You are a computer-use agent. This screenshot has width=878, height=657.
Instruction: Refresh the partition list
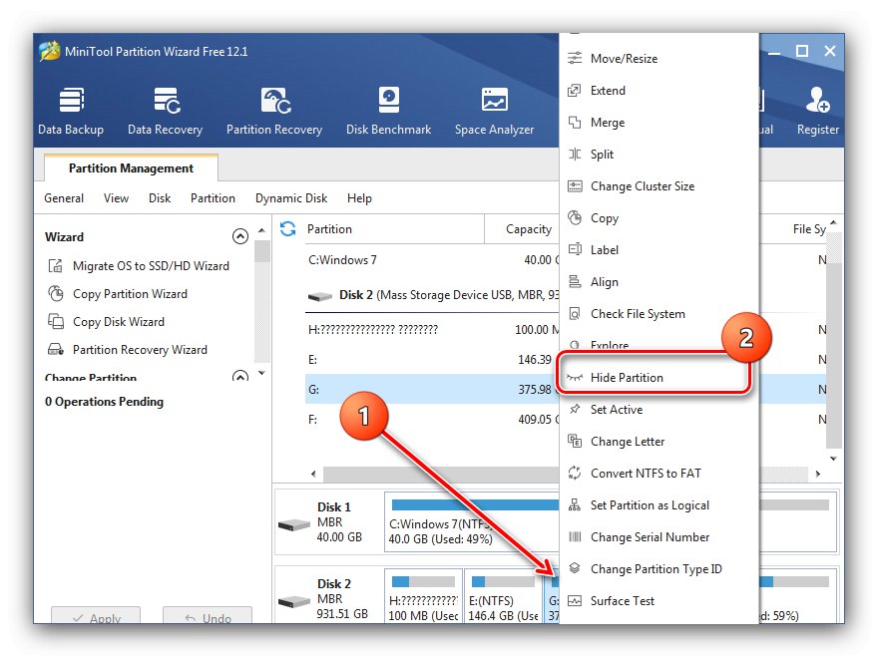tap(287, 228)
